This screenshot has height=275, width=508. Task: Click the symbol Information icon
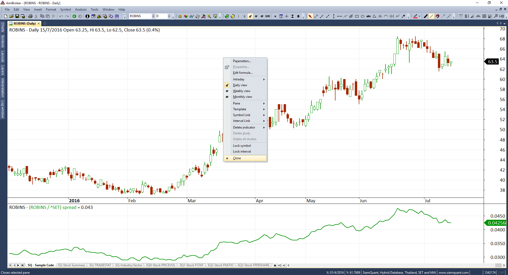87,16
